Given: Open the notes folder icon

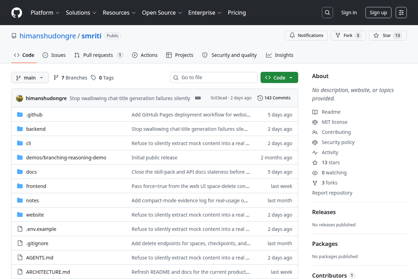Looking at the screenshot, I should tap(20, 200).
